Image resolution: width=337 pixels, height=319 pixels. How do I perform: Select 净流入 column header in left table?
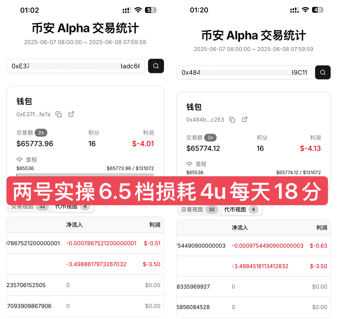[74, 225]
